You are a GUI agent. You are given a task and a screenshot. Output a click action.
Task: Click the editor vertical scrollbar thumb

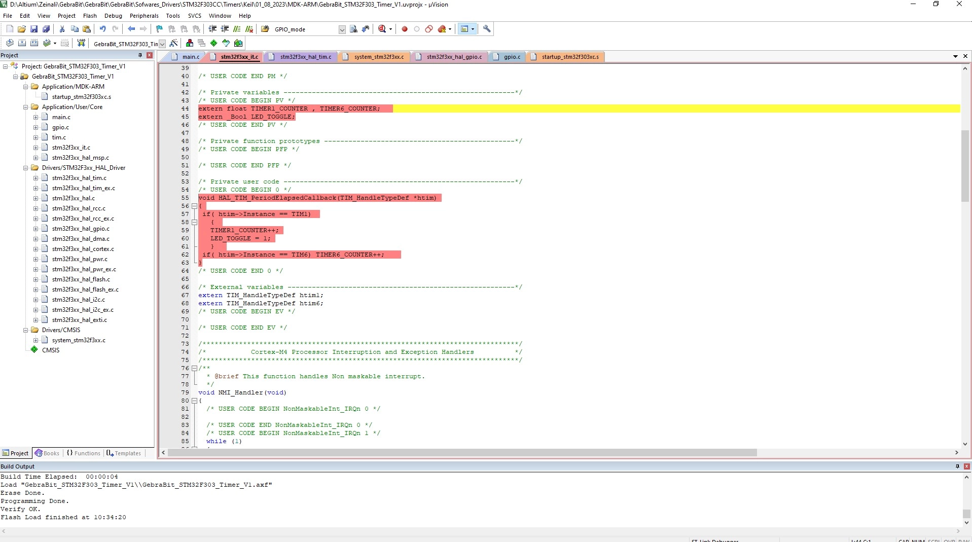[965, 166]
